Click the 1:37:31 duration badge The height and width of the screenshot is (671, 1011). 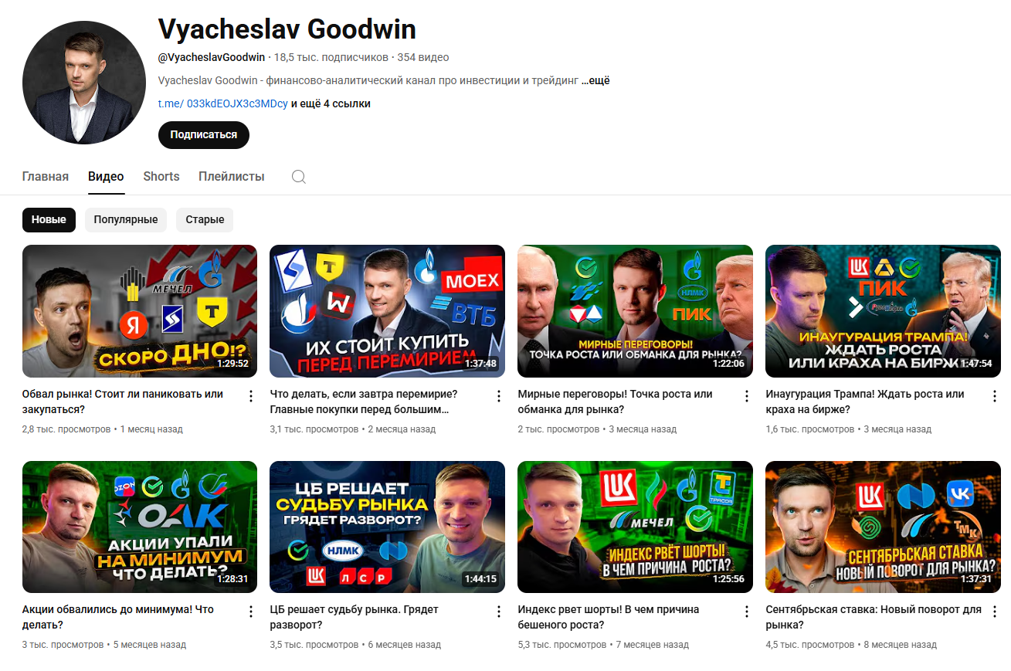976,579
